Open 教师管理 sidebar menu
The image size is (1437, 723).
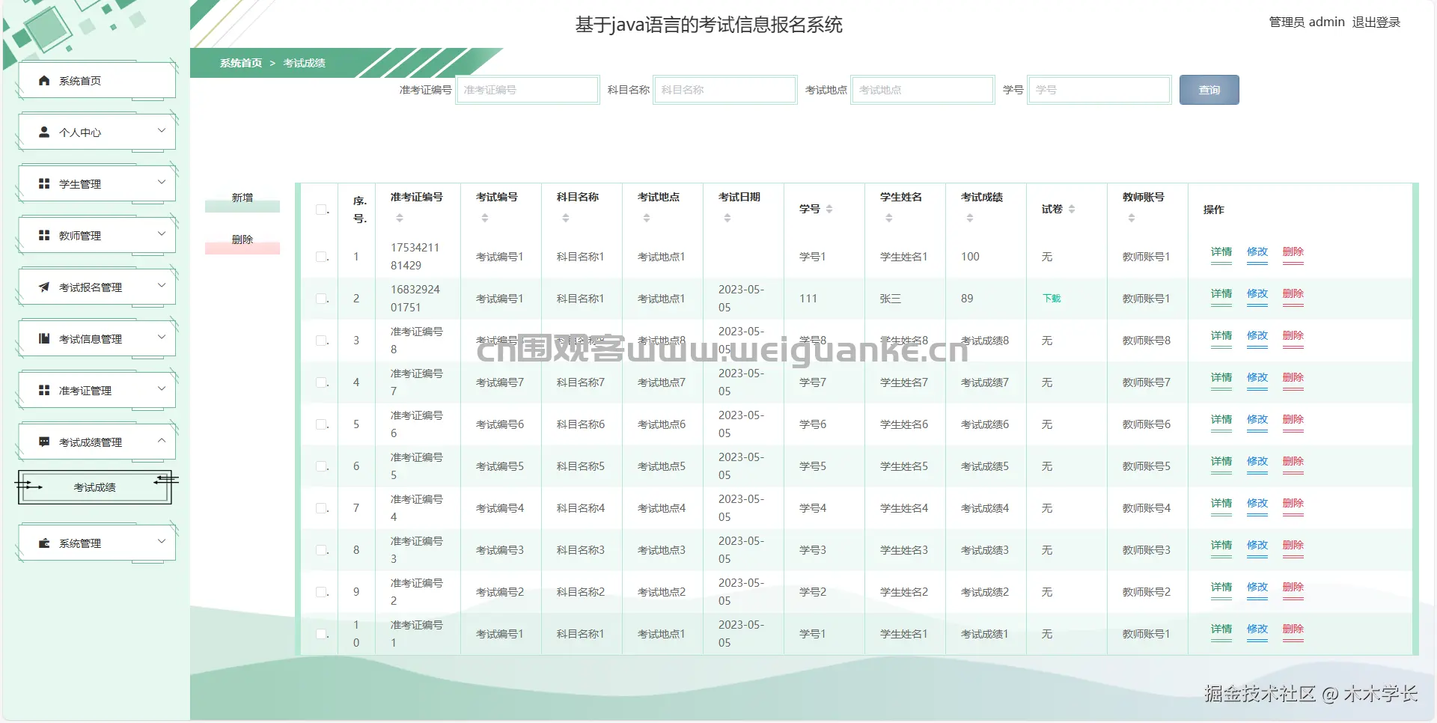[97, 235]
